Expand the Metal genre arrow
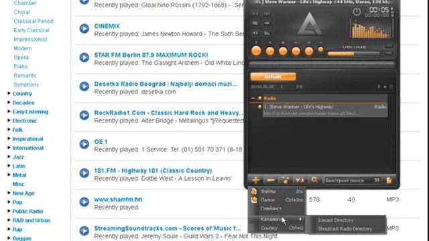The image size is (429, 241). pyautogui.click(x=9, y=175)
